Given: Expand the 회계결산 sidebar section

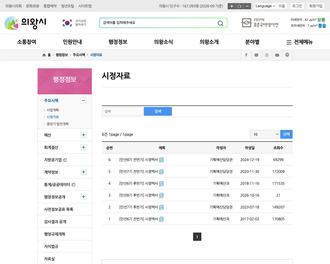Looking at the screenshot, I should [x=84, y=147].
